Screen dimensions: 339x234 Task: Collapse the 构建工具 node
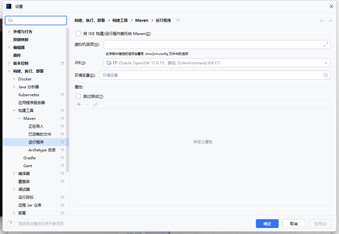tap(14, 110)
